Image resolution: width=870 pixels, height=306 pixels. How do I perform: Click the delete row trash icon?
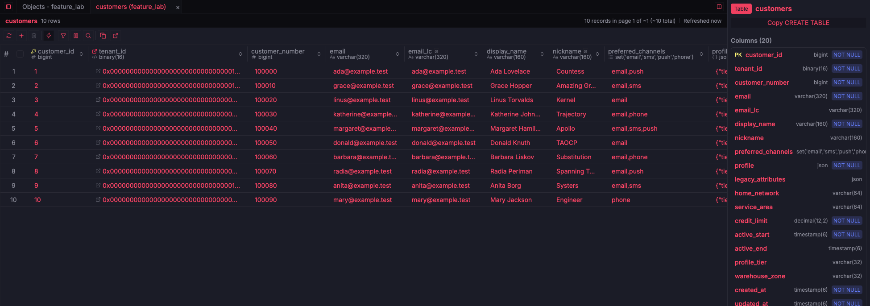(34, 36)
